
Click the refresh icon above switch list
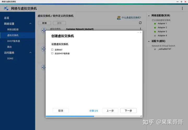click(x=140, y=23)
